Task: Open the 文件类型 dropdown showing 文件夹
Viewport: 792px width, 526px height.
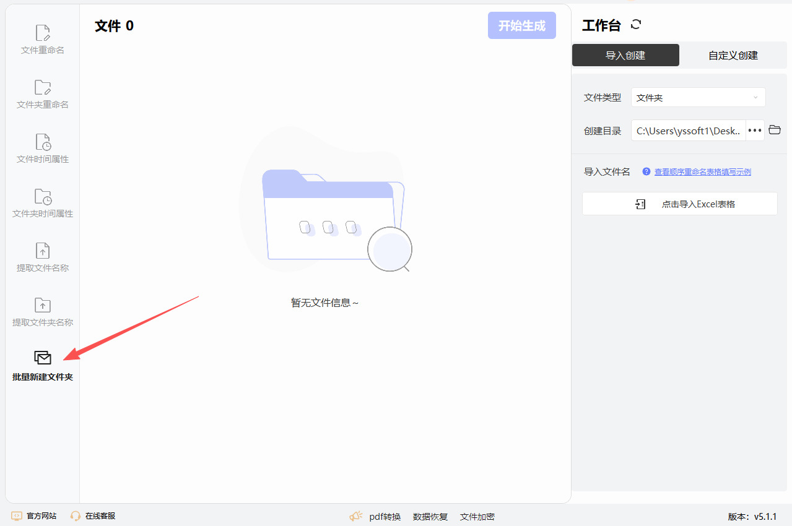Action: click(x=698, y=98)
